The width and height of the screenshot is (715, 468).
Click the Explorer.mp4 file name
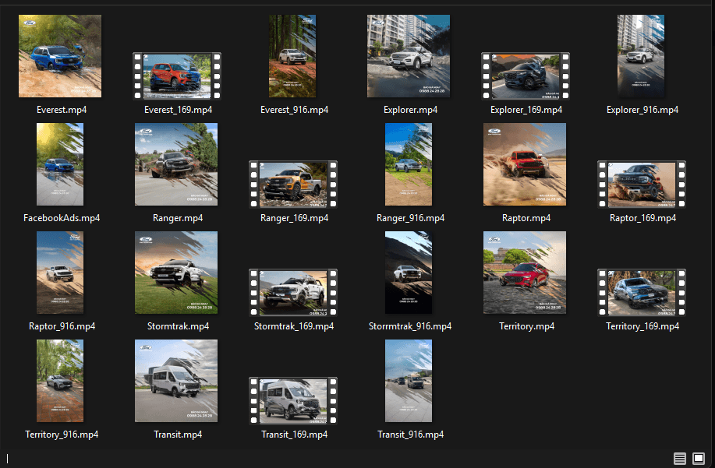[410, 110]
